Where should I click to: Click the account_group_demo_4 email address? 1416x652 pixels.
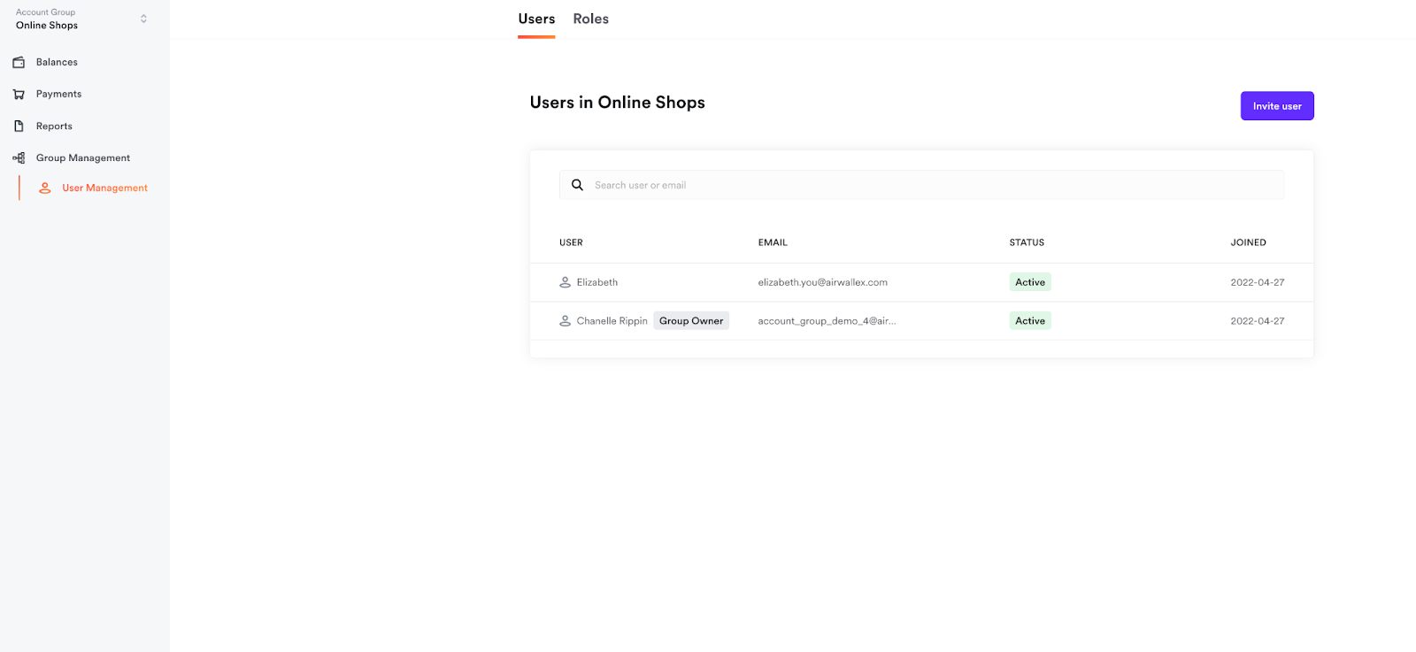click(827, 321)
